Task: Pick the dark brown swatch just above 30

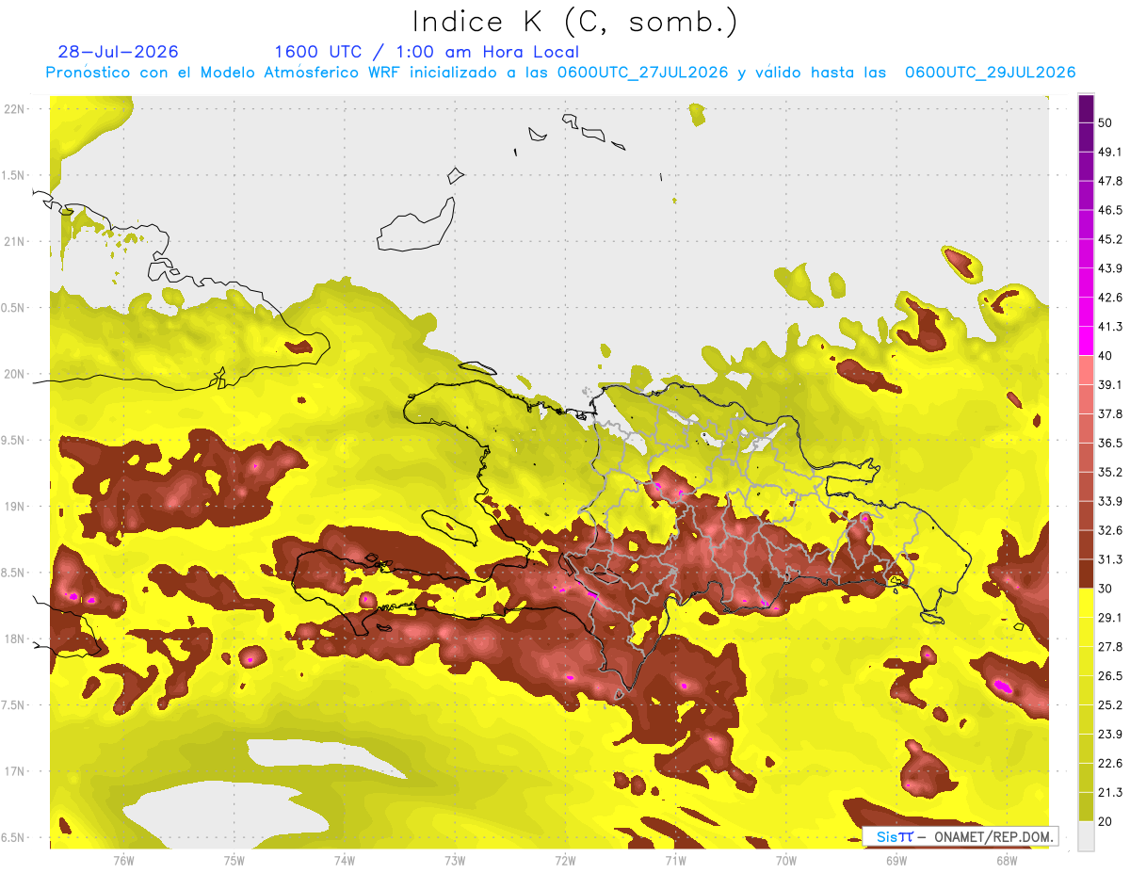Action: [1086, 574]
